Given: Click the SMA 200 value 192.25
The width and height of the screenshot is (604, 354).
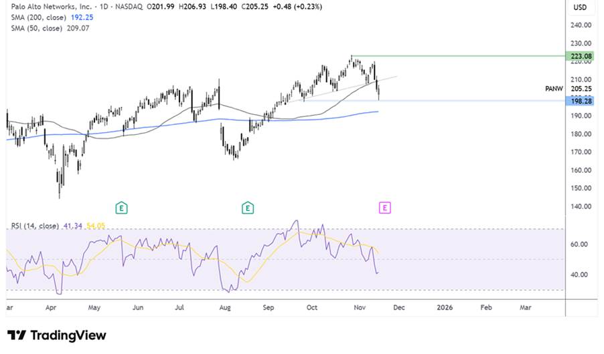Looking at the screenshot, I should point(82,17).
